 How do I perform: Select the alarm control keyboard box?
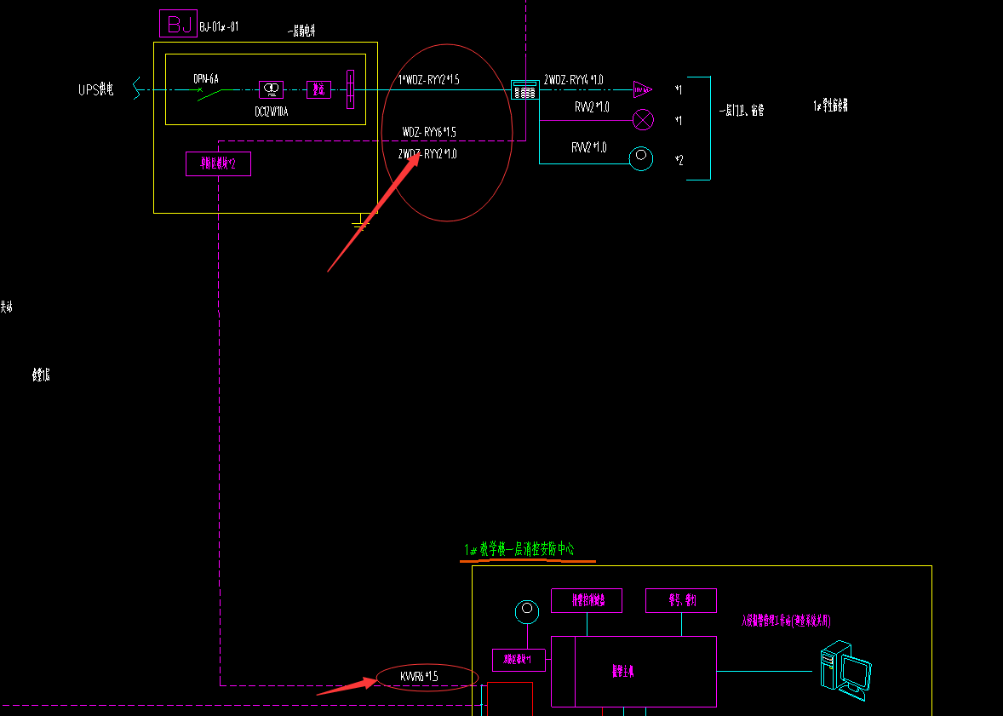(587, 601)
